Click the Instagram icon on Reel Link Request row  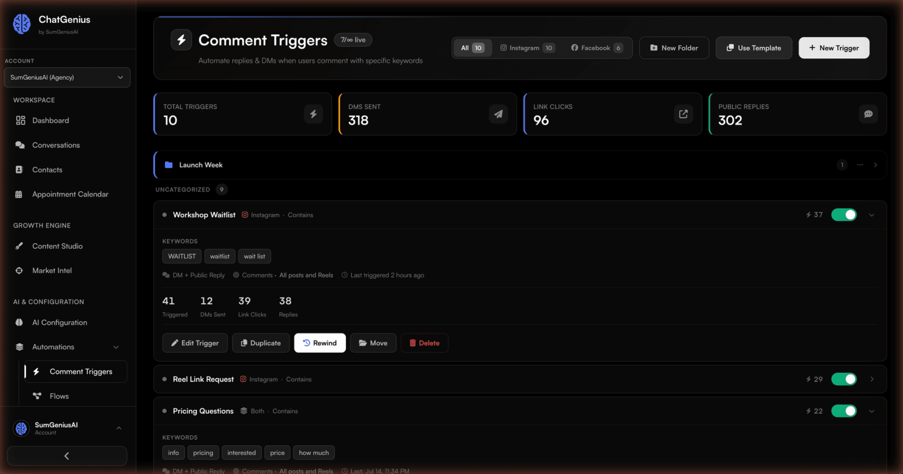243,379
